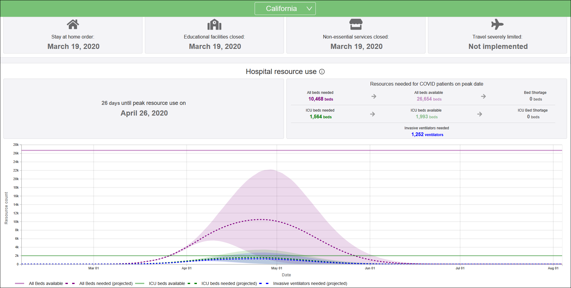Image resolution: width=571 pixels, height=288 pixels.
Task: Click the Jul 01 label on the date axis
Action: [460, 268]
